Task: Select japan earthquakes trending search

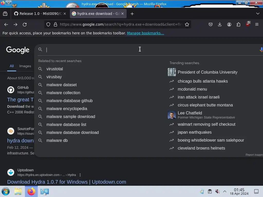Action: click(x=195, y=132)
